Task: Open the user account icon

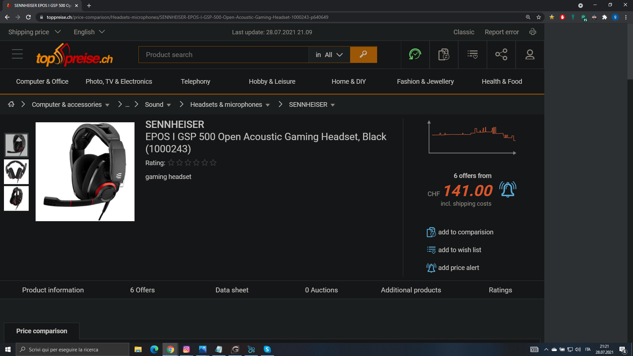Action: 530,54
